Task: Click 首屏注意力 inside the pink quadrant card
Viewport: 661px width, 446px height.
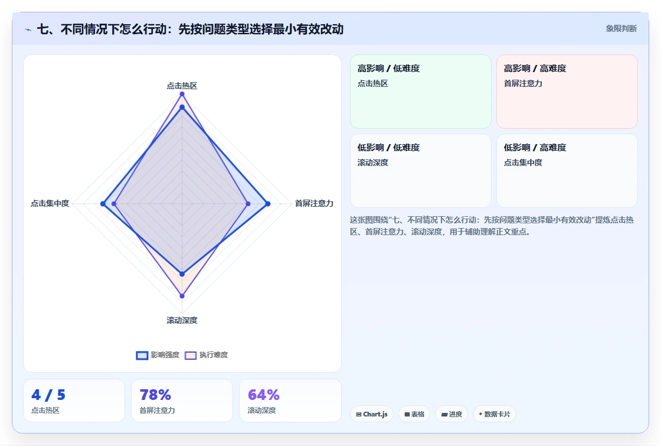Action: pyautogui.click(x=523, y=83)
